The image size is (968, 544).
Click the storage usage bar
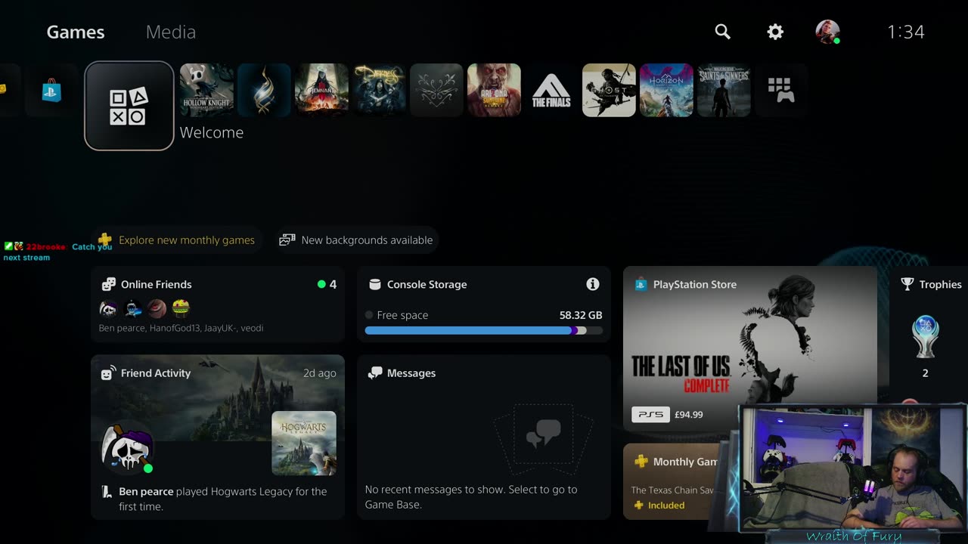pos(484,330)
